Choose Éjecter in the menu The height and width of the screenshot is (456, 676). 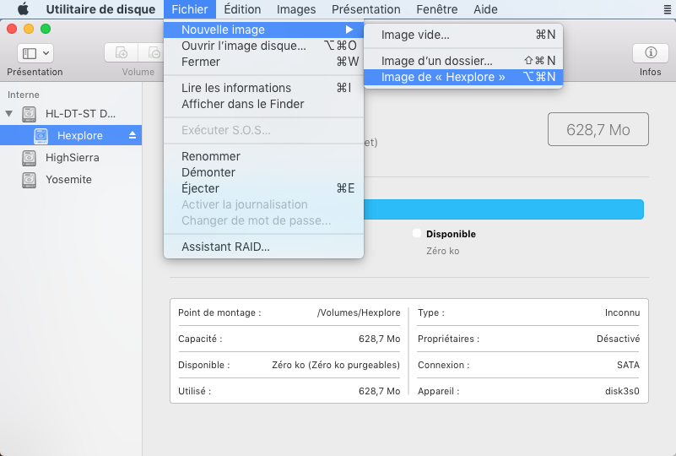click(x=263, y=188)
